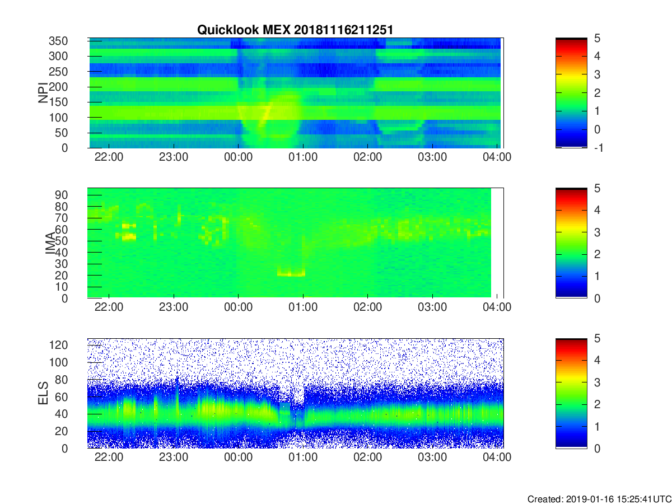
Task: Click the ELS plot's color scale bar
Action: [571, 393]
